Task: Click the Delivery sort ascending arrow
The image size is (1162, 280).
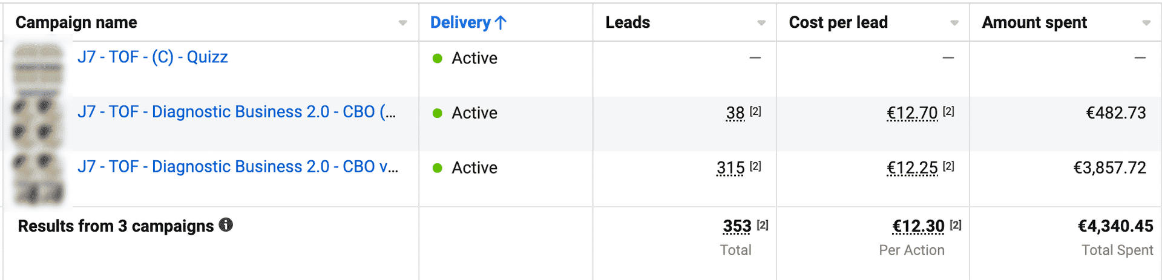Action: 501,23
